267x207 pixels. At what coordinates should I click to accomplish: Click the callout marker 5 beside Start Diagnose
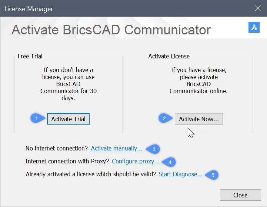point(213,174)
